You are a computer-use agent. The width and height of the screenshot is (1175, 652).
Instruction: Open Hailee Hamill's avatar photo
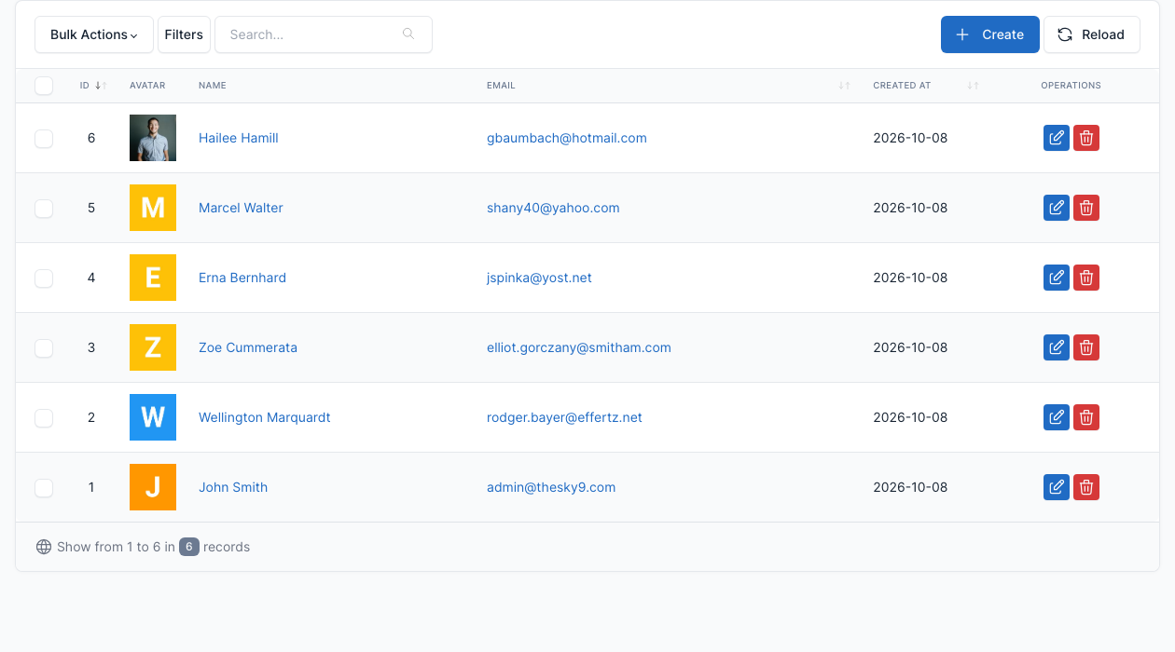(153, 138)
